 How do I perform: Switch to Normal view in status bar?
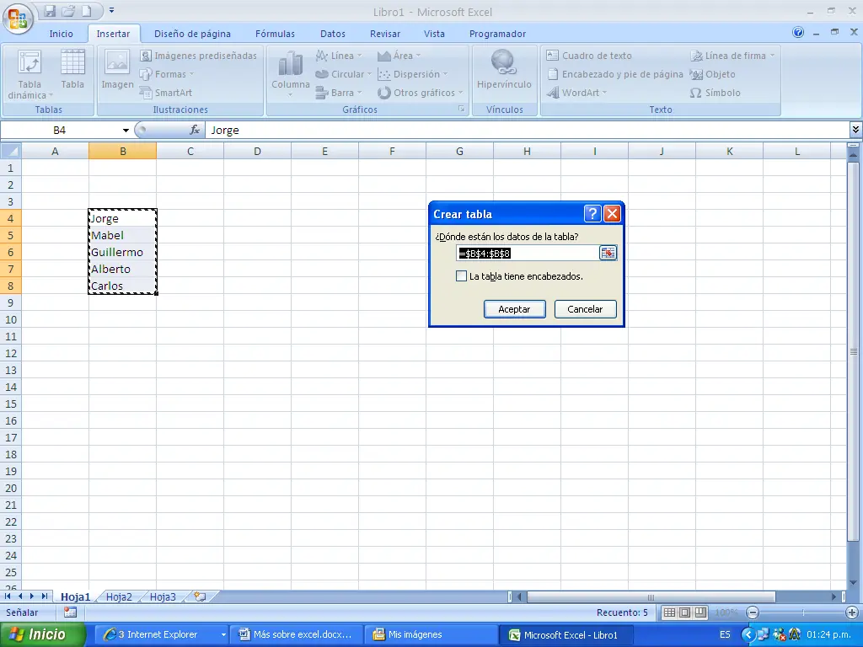[669, 612]
